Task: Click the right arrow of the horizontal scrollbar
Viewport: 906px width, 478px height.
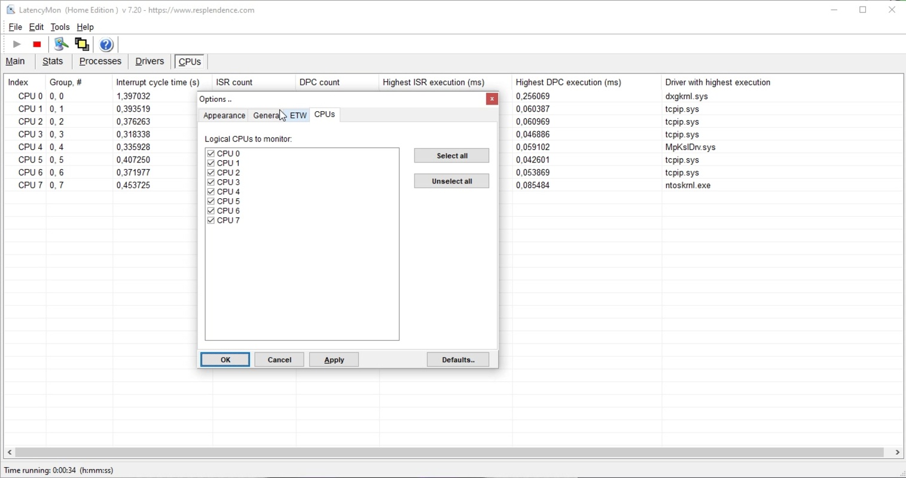Action: [898, 452]
